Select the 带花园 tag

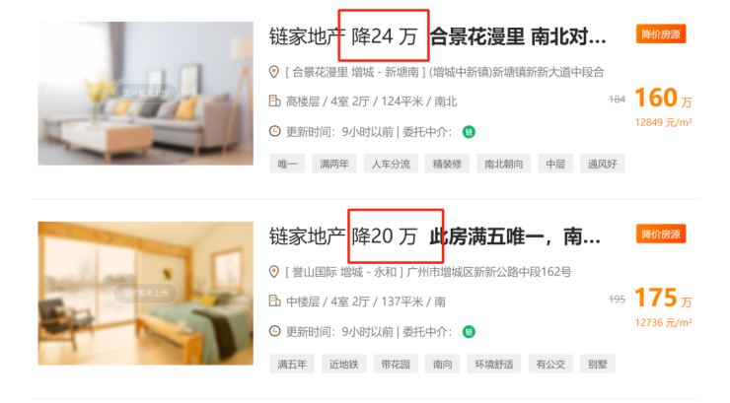click(396, 364)
